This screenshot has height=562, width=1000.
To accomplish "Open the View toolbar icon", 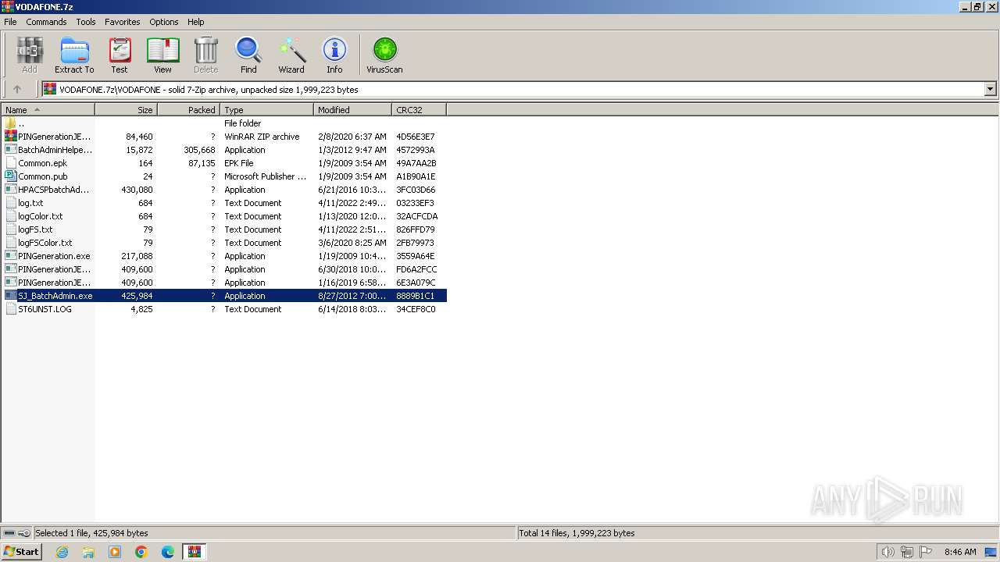I will click(162, 55).
